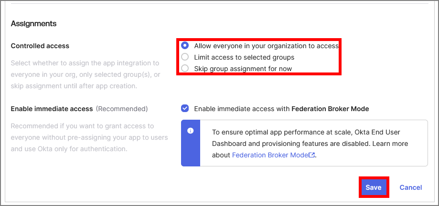The height and width of the screenshot is (206, 439).
Task: Click the external-link icon after Federation Broker Mode
Action: click(x=312, y=155)
